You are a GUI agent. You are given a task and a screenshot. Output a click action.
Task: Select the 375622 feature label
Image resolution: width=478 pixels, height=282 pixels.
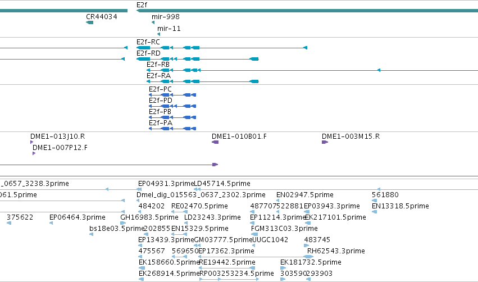point(20,217)
